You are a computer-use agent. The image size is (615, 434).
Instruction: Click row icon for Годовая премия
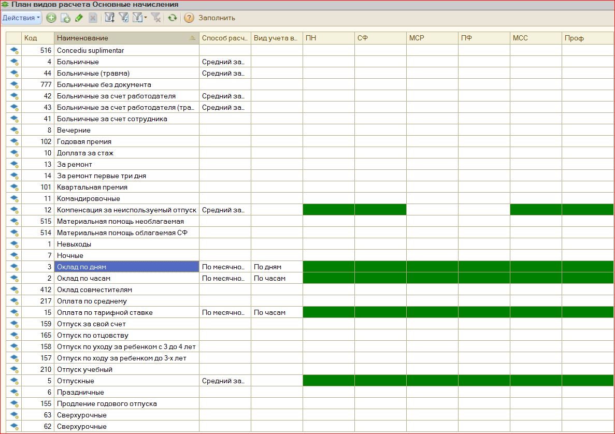pyautogui.click(x=14, y=141)
